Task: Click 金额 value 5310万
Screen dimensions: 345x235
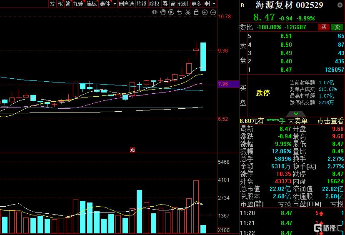Action: pos(281,166)
